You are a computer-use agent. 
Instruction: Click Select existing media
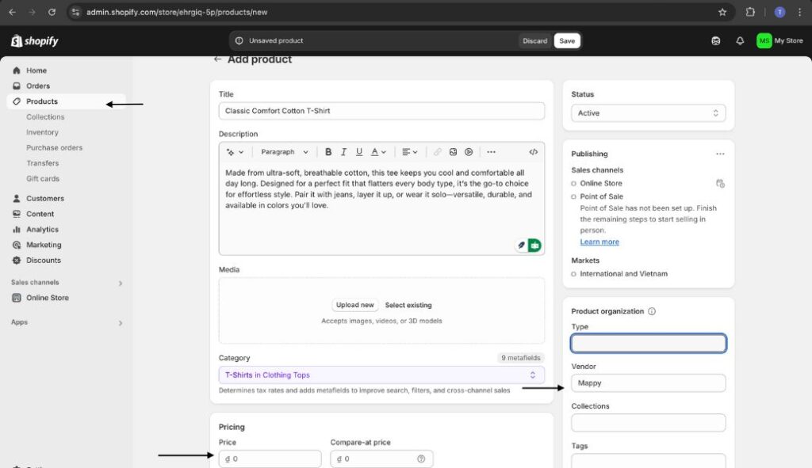tap(408, 305)
